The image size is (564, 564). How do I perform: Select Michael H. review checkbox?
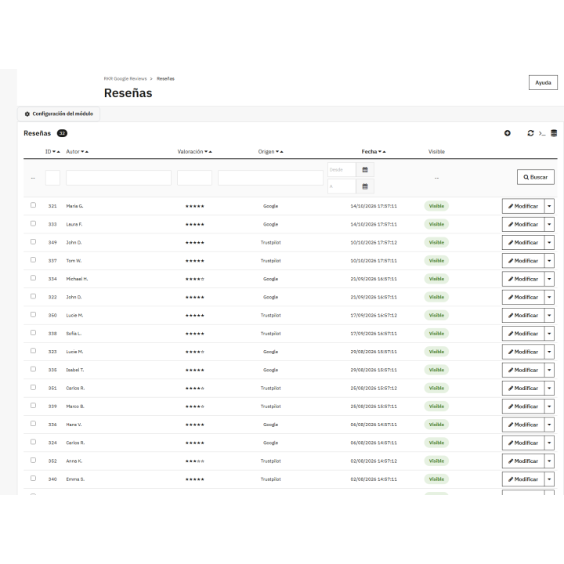click(33, 278)
